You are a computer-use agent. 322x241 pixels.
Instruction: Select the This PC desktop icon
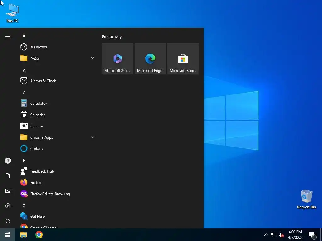[12, 13]
